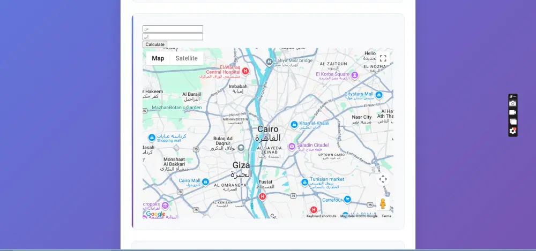Screen dimensions: 536x251
Task: Click the stacked windows icon in side toolbar
Action: [x=513, y=121]
